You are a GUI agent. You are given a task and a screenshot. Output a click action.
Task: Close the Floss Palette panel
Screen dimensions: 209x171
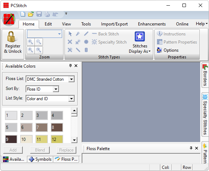click(197, 148)
